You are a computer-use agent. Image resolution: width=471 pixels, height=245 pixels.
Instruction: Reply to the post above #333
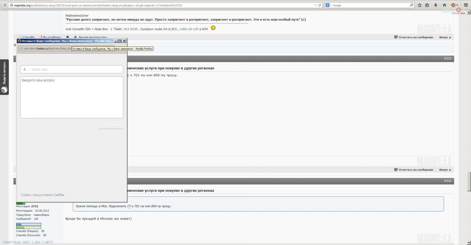tap(414, 37)
